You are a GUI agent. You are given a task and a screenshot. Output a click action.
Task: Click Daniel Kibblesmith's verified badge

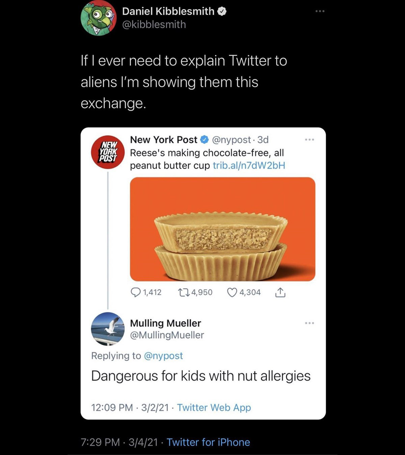pos(222,12)
